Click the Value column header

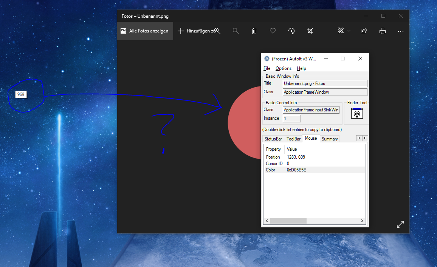292,149
